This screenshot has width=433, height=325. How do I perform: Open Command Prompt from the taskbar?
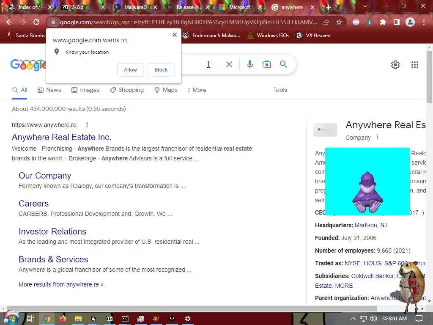pos(125,319)
